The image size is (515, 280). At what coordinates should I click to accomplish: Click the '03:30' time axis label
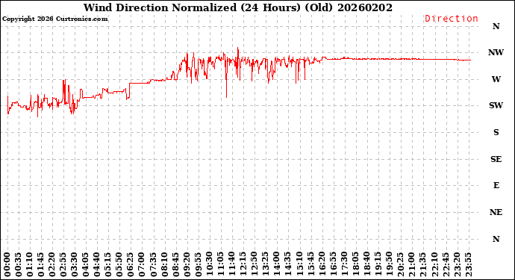[75, 265]
